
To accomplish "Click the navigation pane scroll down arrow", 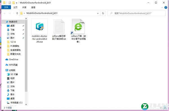I will pyautogui.click(x=26, y=104).
